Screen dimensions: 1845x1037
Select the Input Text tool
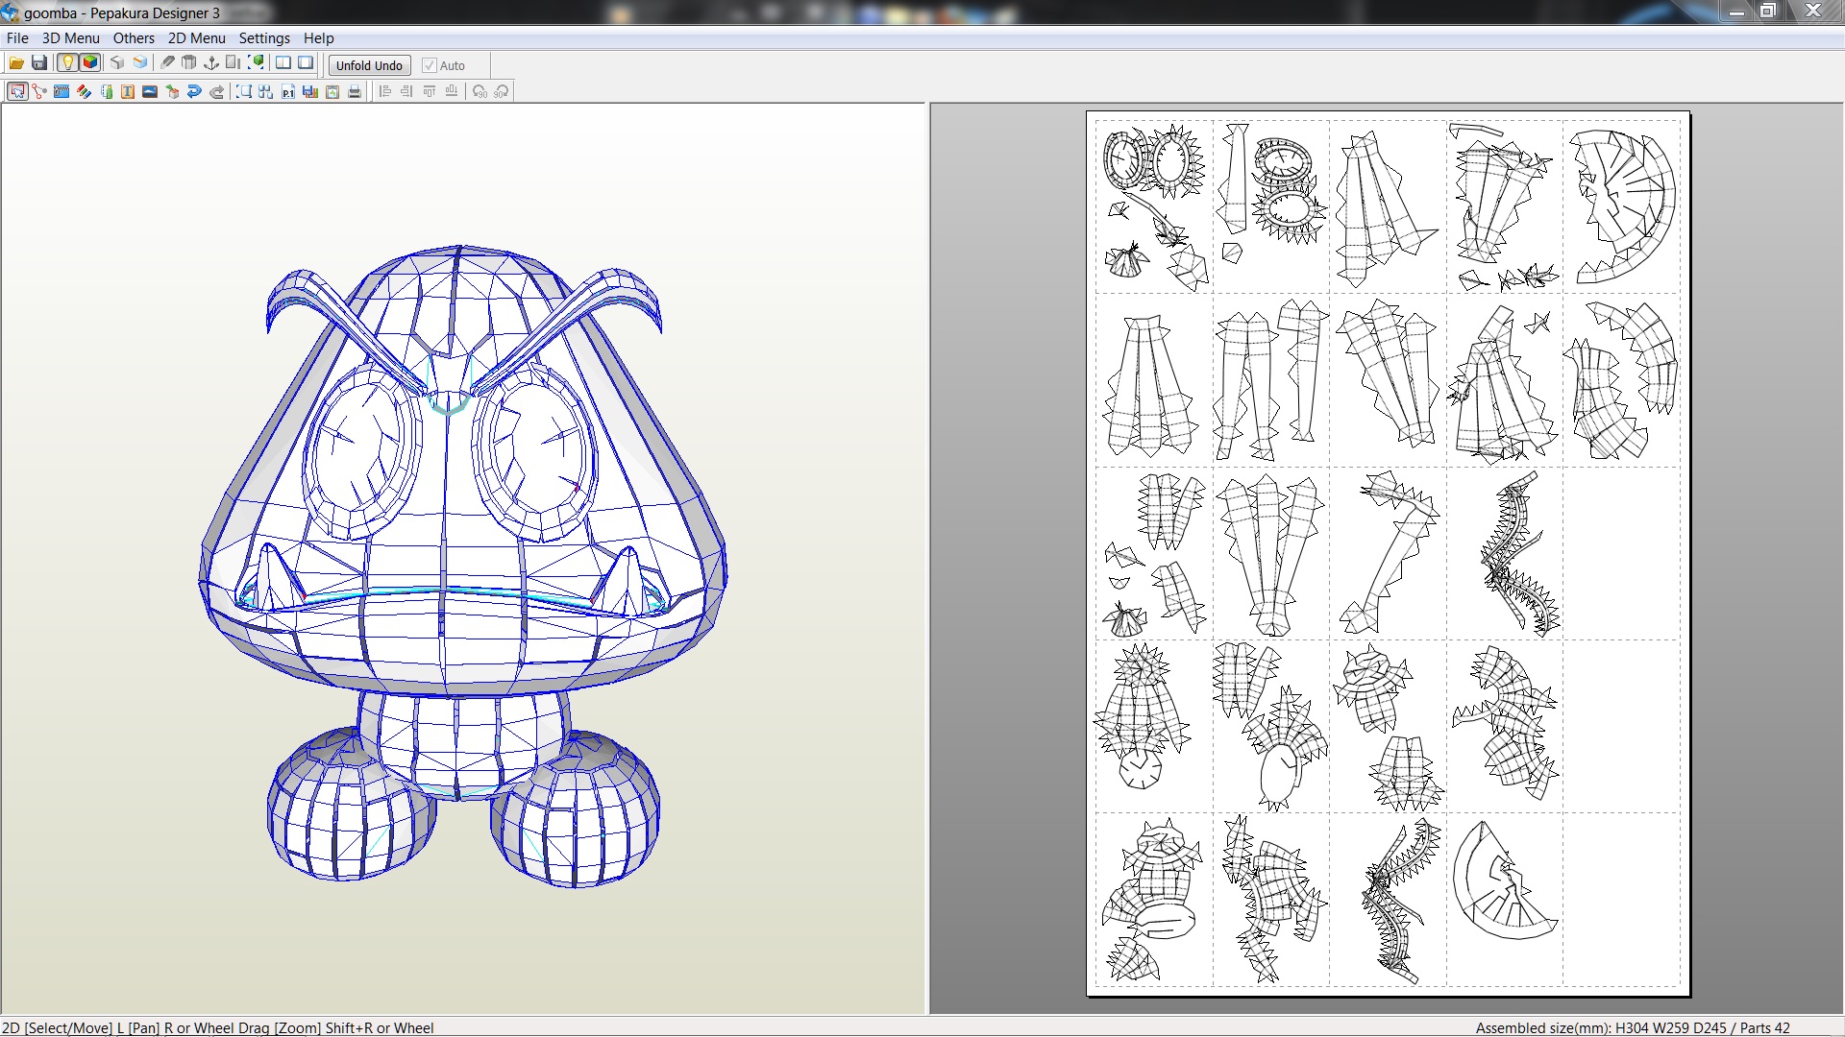point(128,92)
